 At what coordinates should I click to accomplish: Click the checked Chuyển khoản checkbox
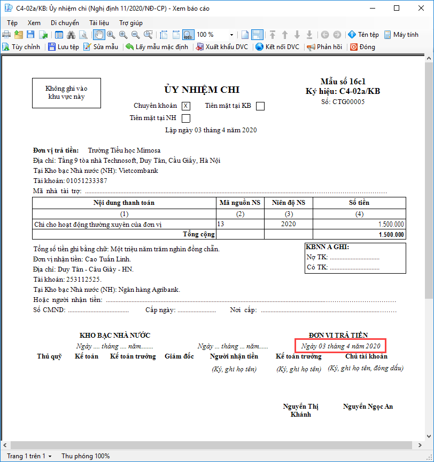[186, 106]
